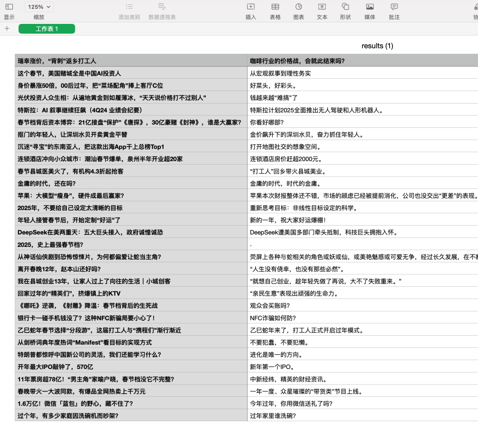The width and height of the screenshot is (478, 426).
Task: Select cell 从剑桥词典年度热词“Manifest”看目标的实现方式
Action: pyautogui.click(x=131, y=342)
